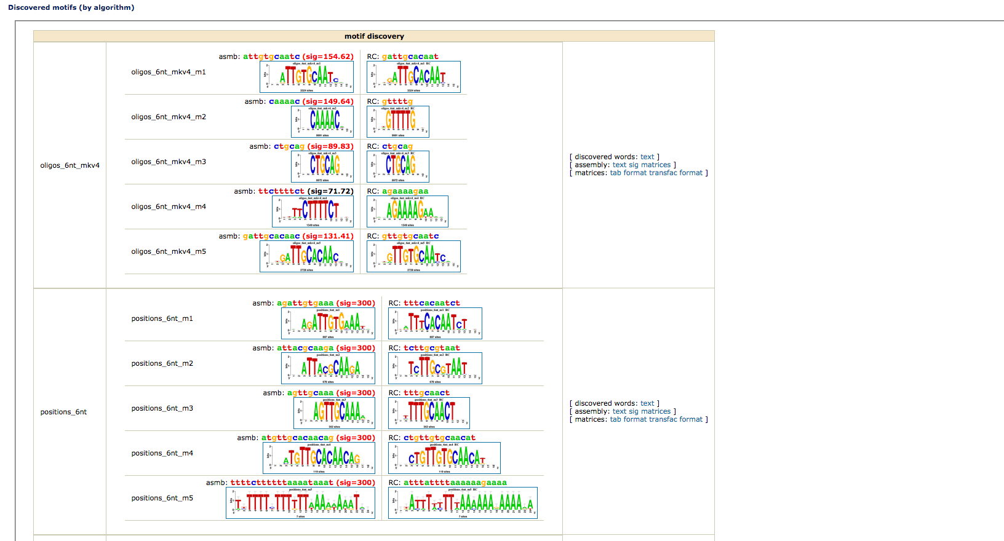Screen dimensions: 1004x541
Task: Select motif name oligos_6nt_mkv4_m3
Action: click(x=169, y=162)
